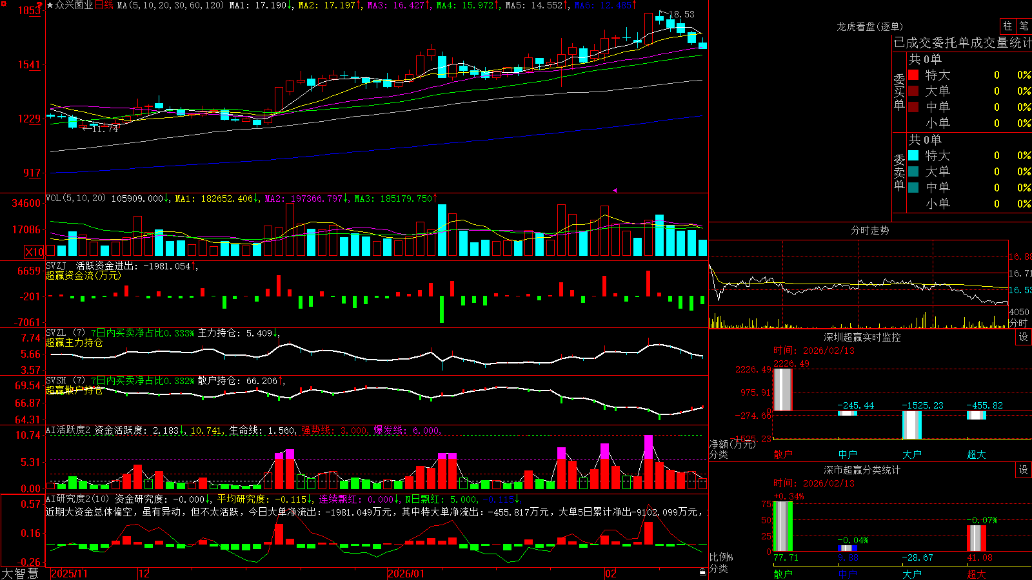The image size is (1032, 580).
Task: Click the 2026/01 date marker on timeline
Action: 406,574
